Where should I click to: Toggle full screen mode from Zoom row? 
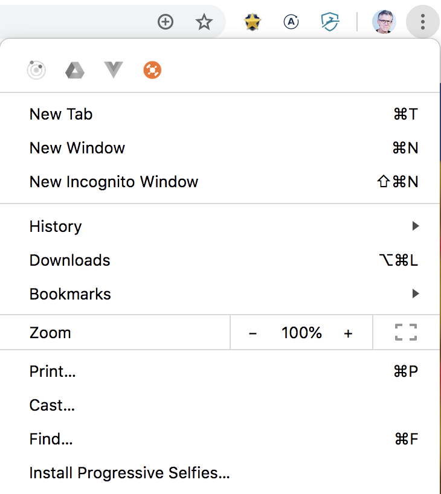pyautogui.click(x=406, y=332)
